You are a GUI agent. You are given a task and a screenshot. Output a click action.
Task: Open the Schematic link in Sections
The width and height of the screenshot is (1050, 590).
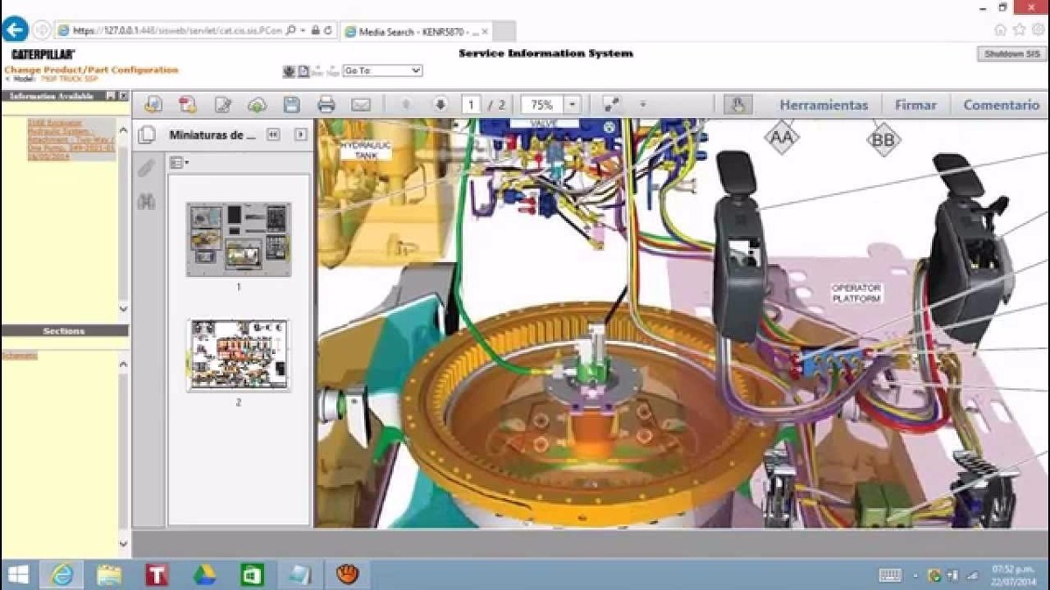(x=19, y=356)
